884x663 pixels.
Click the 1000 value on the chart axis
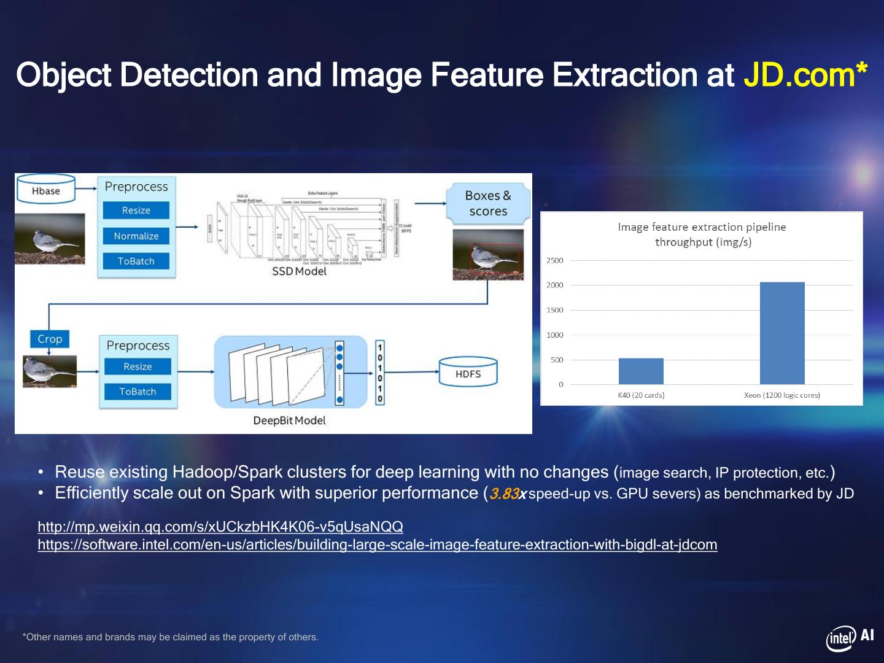click(x=555, y=335)
